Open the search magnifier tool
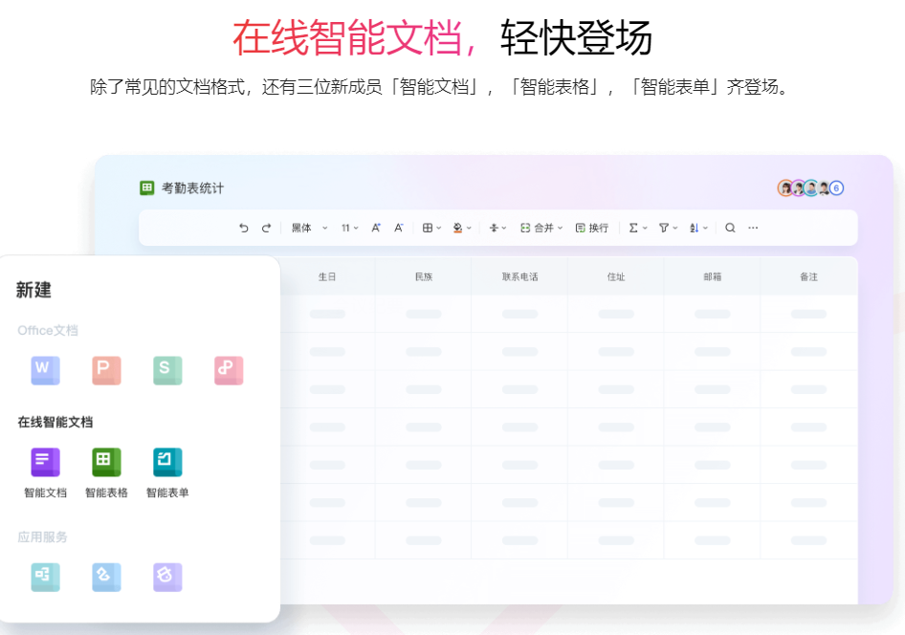Screen dimensions: 905x635 [x=730, y=228]
